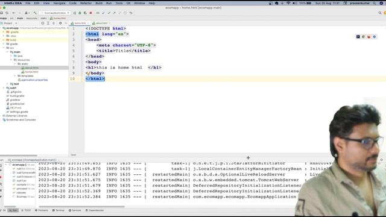This screenshot has height=217, width=386.
Task: Open the TODO tool window
Action: (x=26, y=210)
